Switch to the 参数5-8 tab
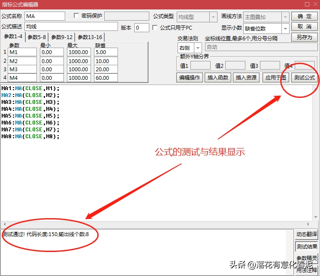 tap(37, 37)
